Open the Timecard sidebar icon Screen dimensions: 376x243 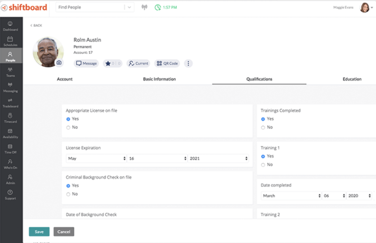pyautogui.click(x=10, y=117)
